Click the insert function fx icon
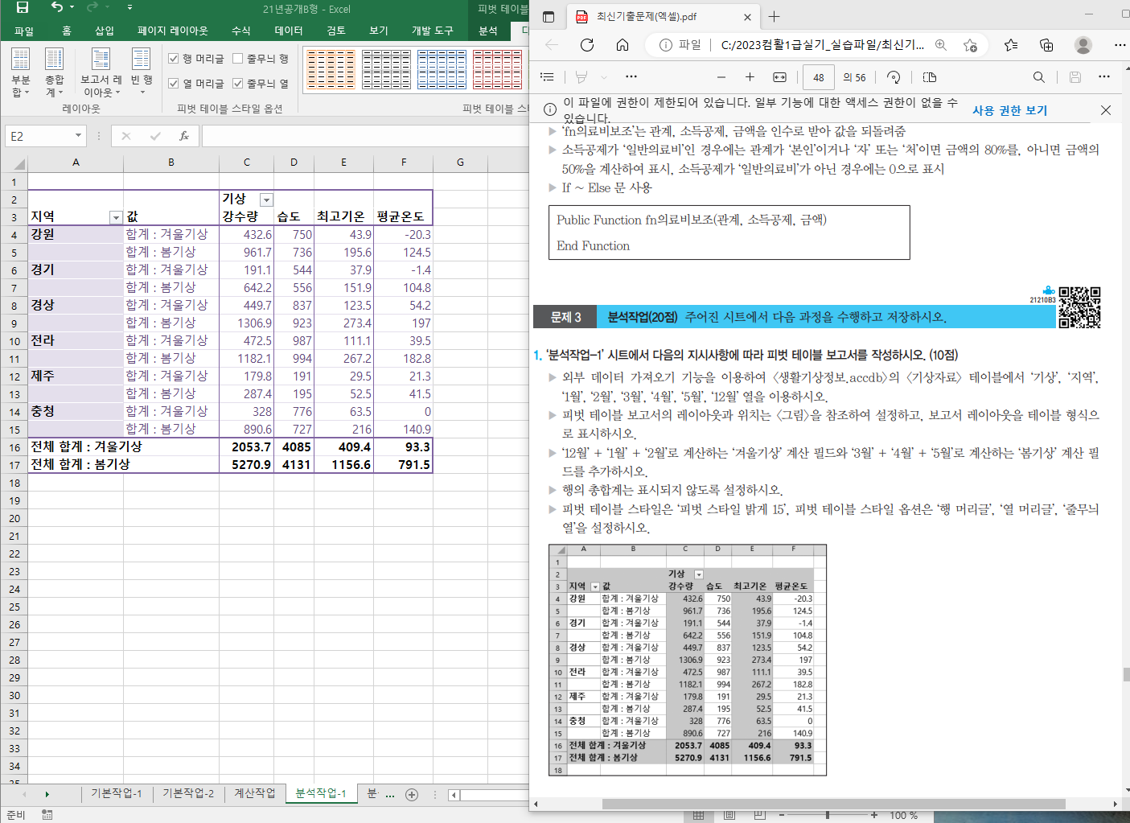Viewport: 1130px width, 823px height. 184,136
